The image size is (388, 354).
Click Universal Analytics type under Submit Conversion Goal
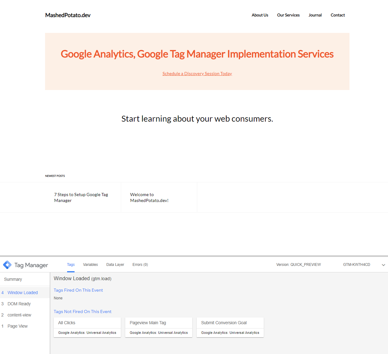(x=230, y=333)
